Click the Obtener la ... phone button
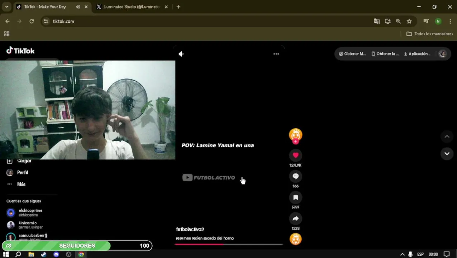 tap(385, 54)
